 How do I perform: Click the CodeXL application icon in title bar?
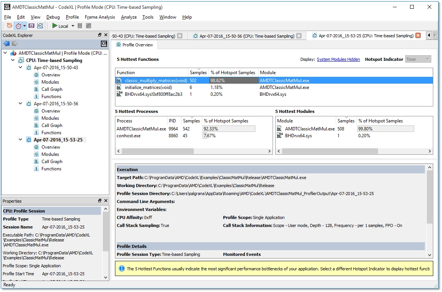click(x=7, y=7)
